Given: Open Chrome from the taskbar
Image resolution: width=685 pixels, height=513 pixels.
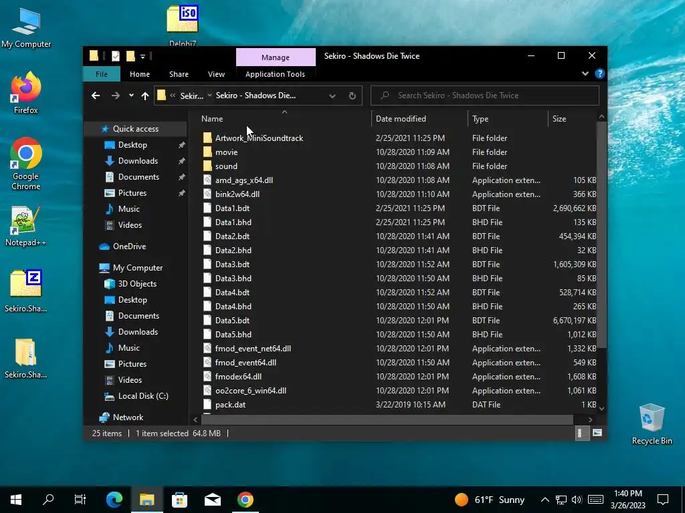Looking at the screenshot, I should (x=246, y=500).
